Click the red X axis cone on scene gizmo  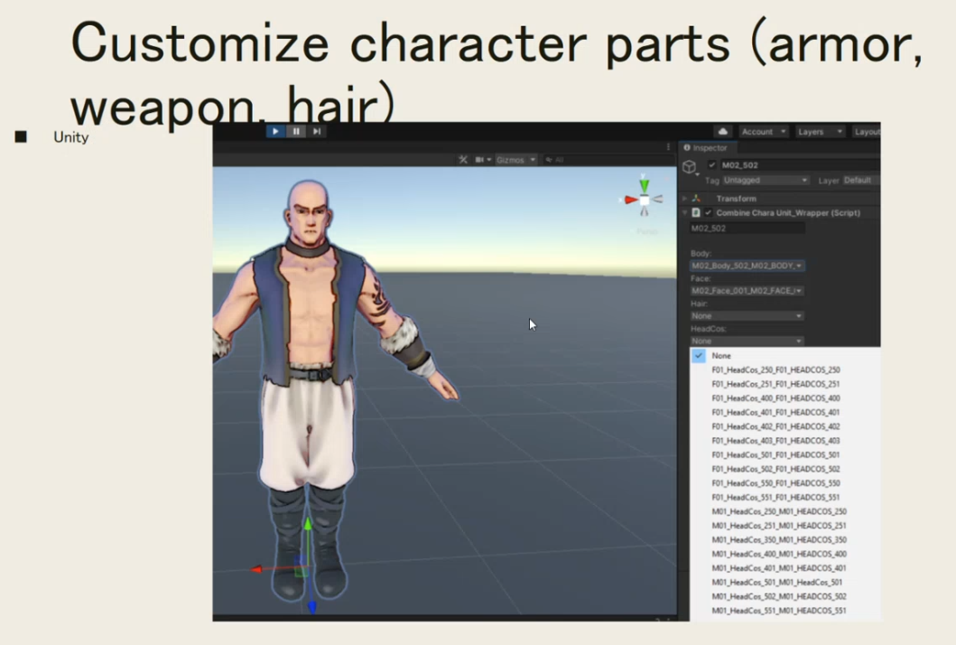point(629,199)
